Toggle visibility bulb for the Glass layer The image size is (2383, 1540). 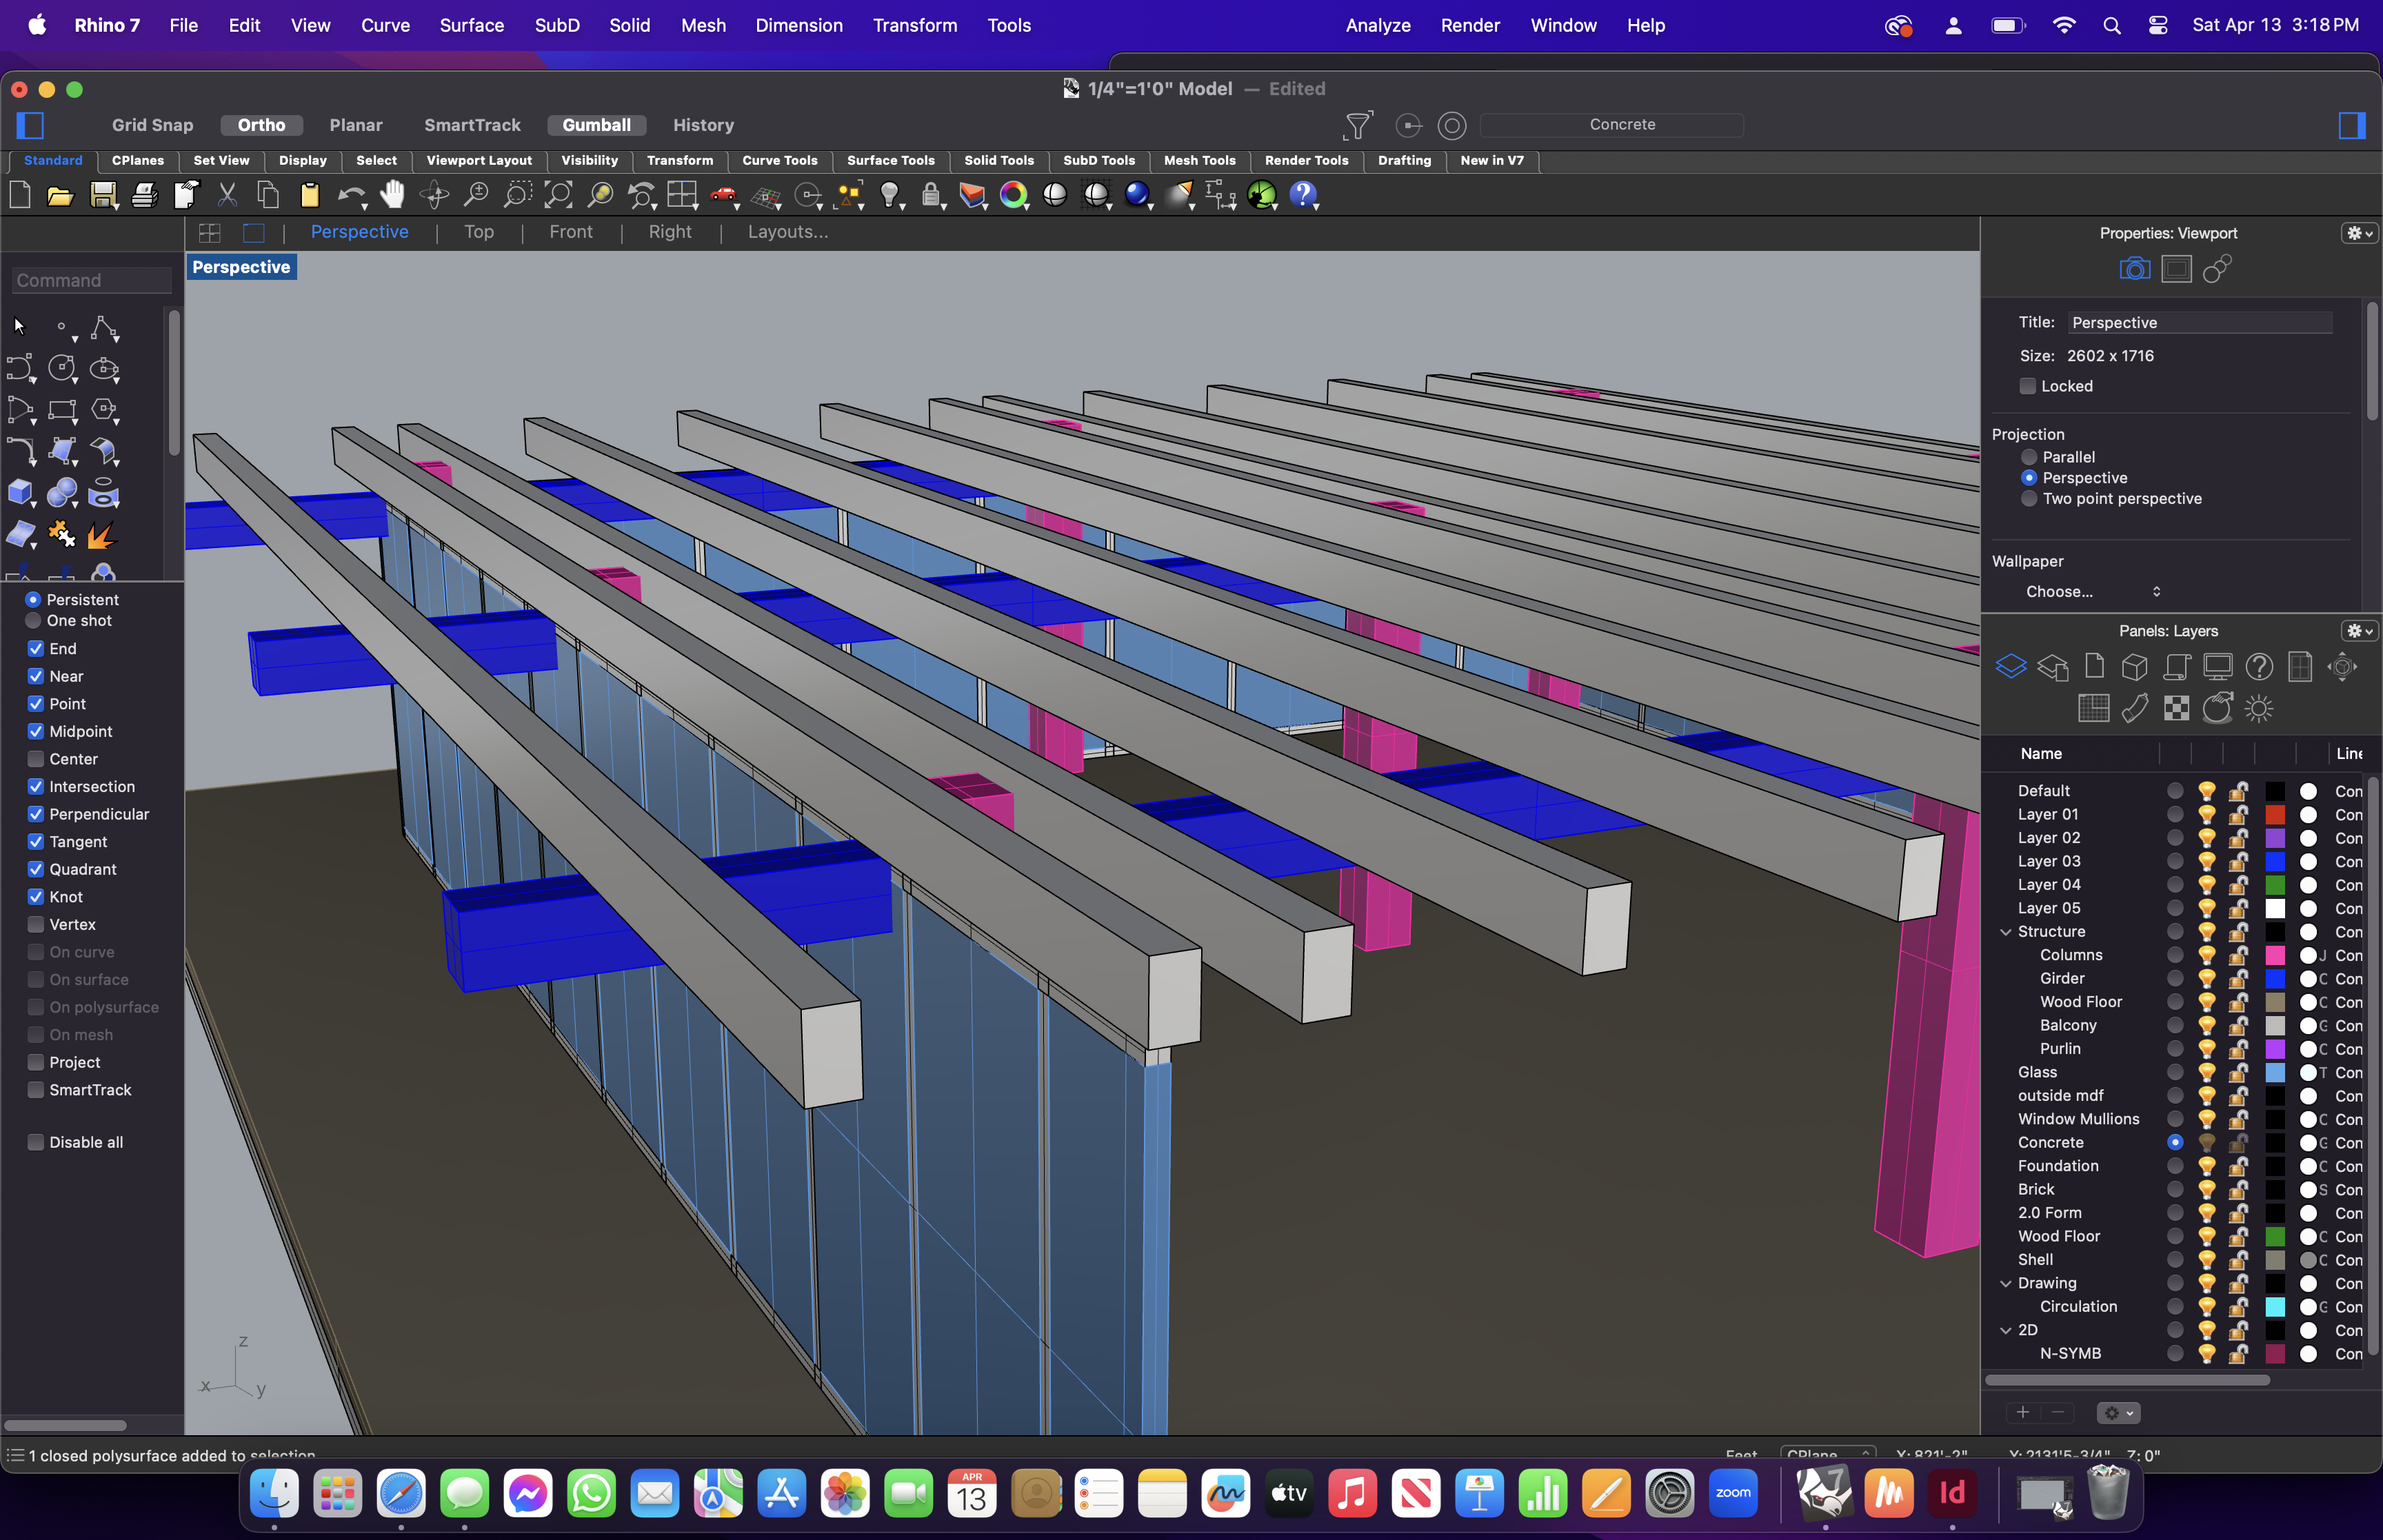(x=2206, y=1072)
